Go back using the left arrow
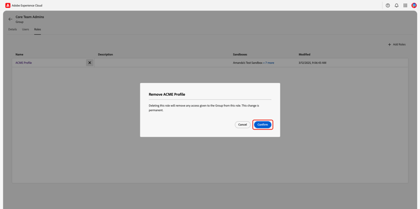420x209 pixels. click(11, 19)
